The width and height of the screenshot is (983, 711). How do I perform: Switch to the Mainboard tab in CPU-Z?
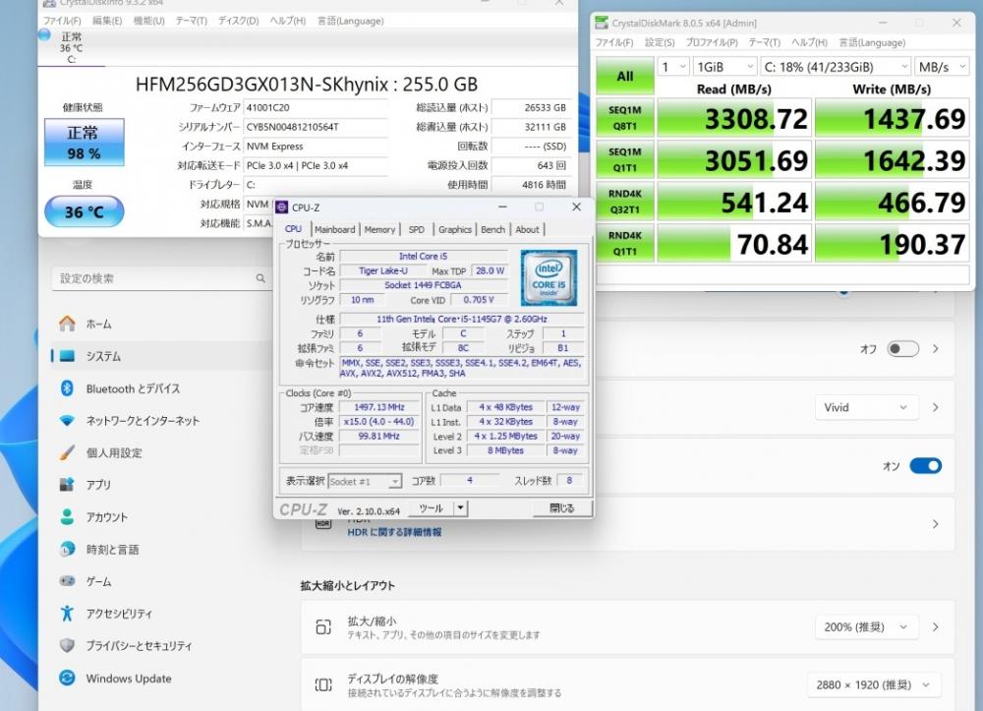(335, 229)
